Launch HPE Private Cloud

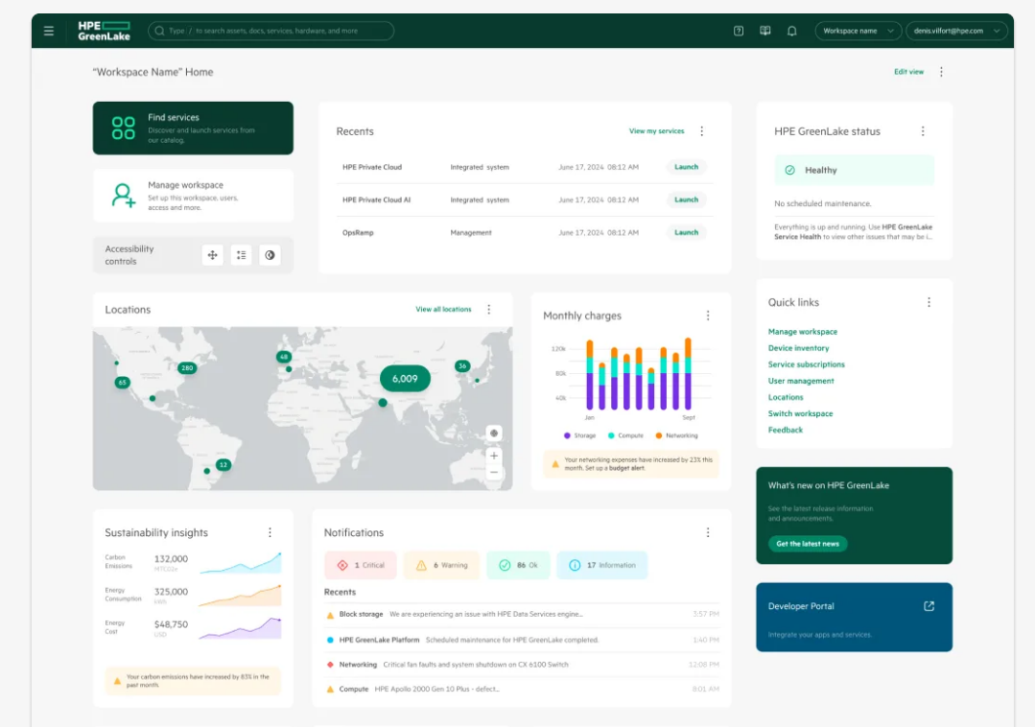coord(687,167)
